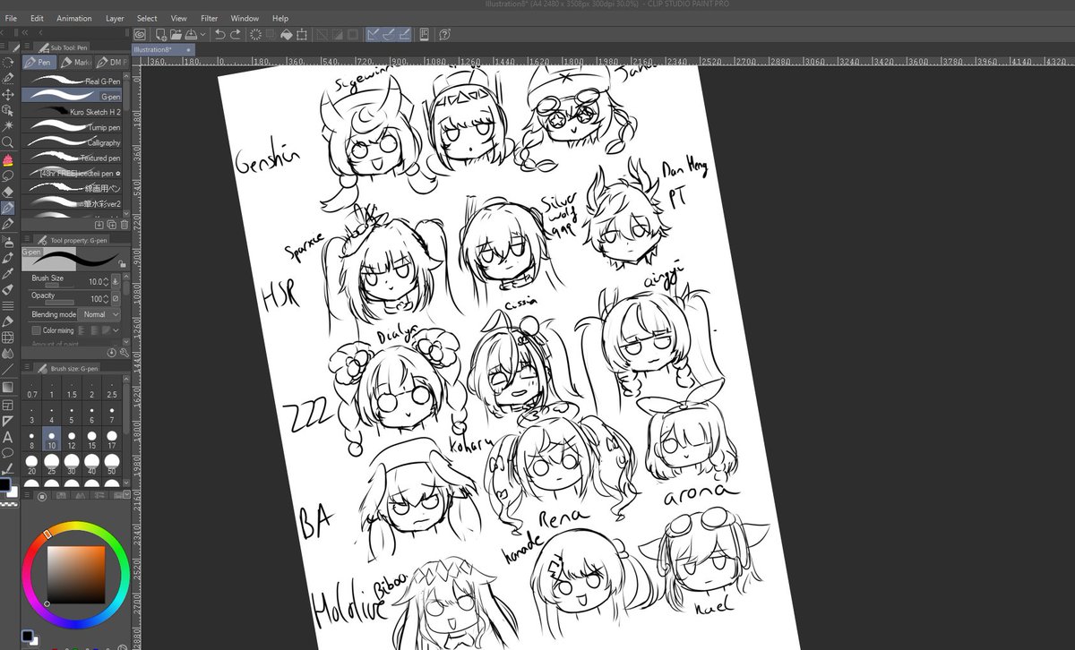Click the Fill paint bucket command icon
The width and height of the screenshot is (1075, 650).
click(x=287, y=34)
